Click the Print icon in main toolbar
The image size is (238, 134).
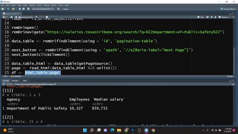pos(28,9)
